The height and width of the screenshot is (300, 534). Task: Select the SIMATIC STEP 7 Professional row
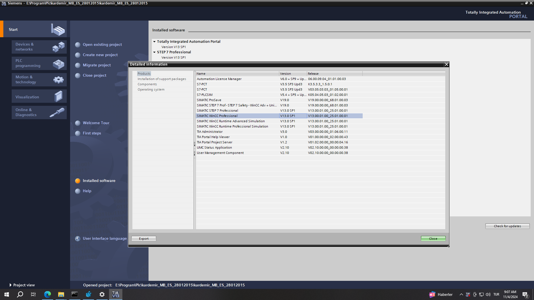[x=279, y=111]
